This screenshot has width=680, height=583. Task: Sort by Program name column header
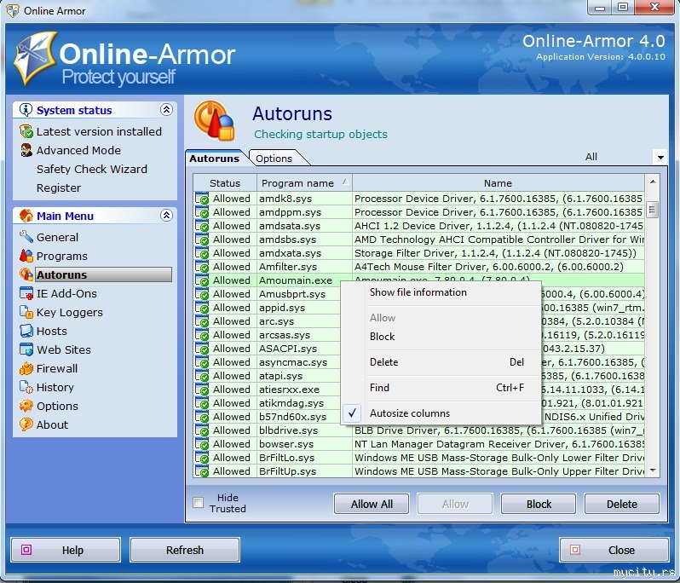click(x=304, y=183)
